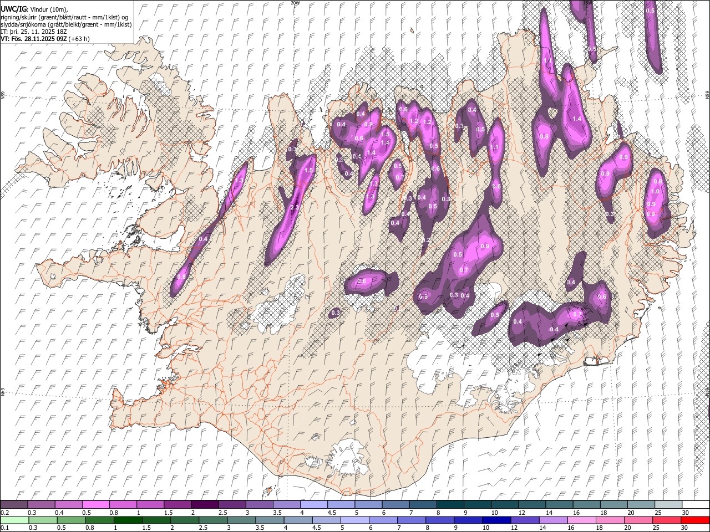
Task: Click the 'IT: þri. 25. 11. 2025 18Z' line
Action: click(x=34, y=32)
